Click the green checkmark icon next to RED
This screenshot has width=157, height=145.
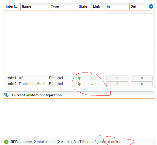[x=6, y=142]
